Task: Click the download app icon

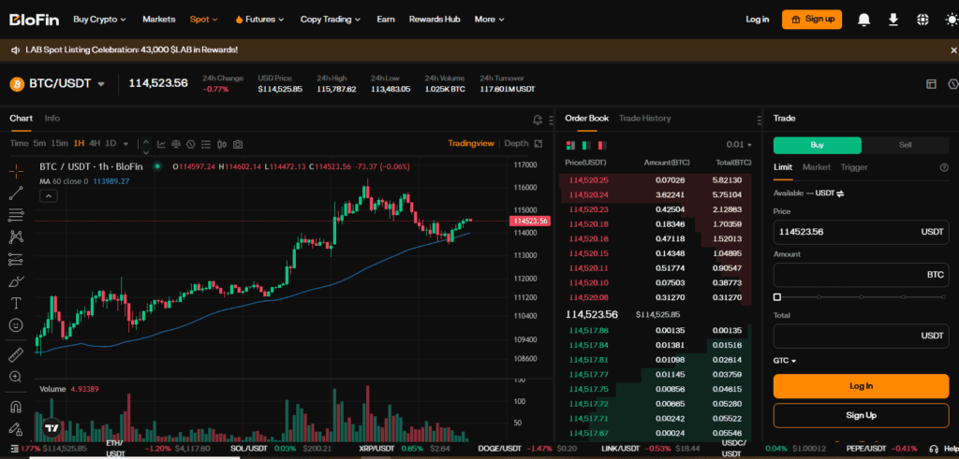Action: tap(893, 20)
